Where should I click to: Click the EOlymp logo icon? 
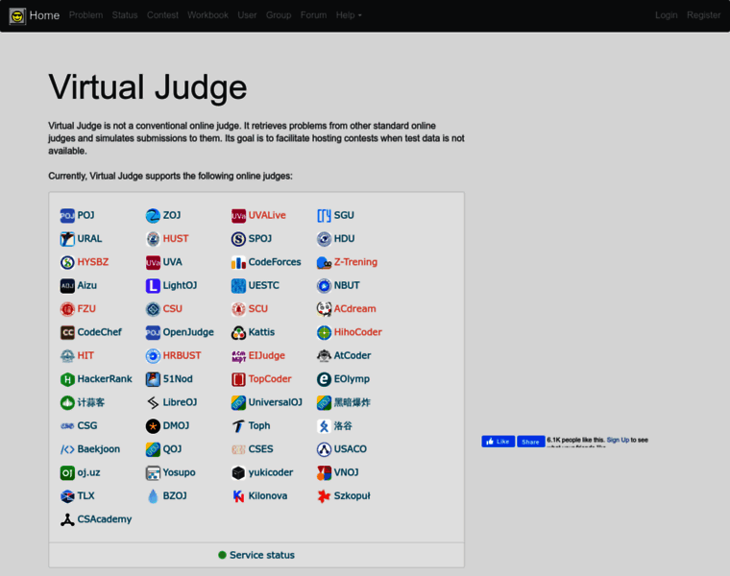(324, 379)
